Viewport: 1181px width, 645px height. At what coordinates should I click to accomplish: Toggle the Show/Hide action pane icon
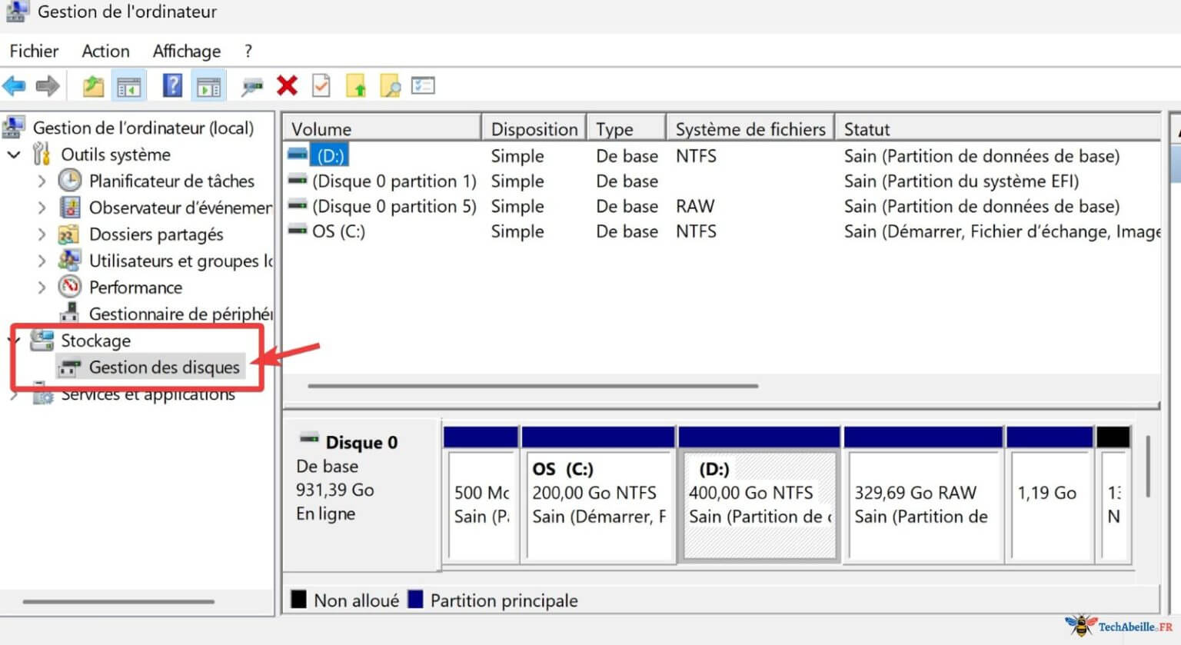pos(208,85)
